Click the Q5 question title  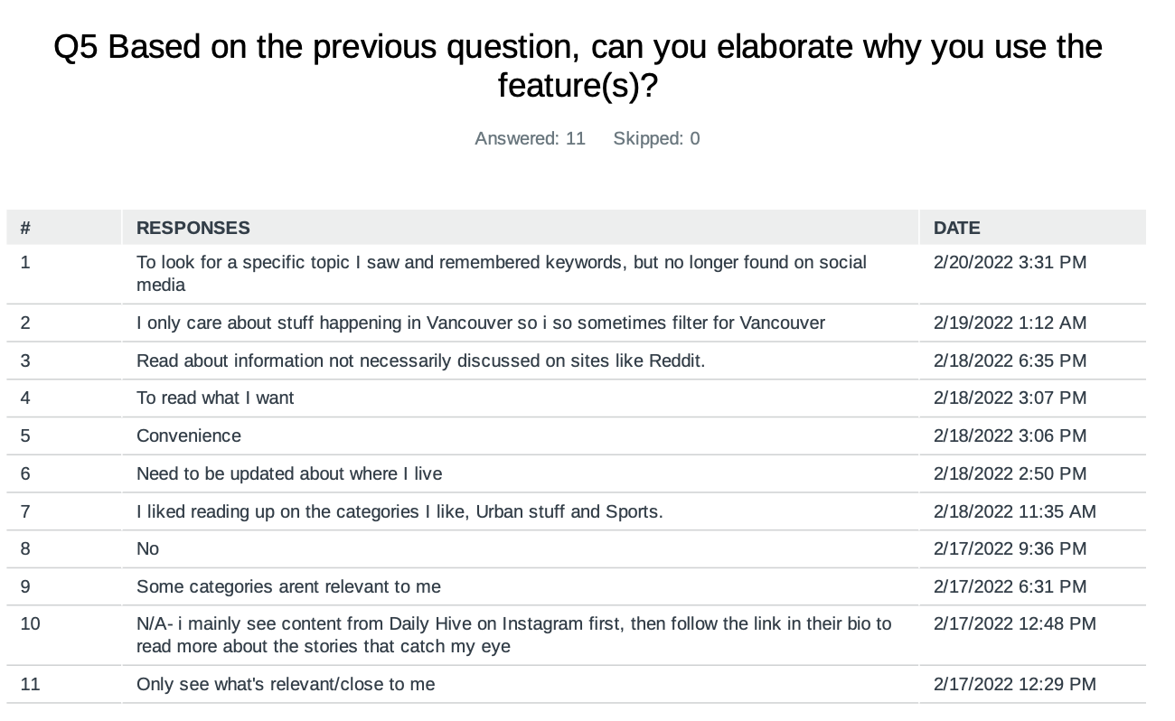pos(578,66)
